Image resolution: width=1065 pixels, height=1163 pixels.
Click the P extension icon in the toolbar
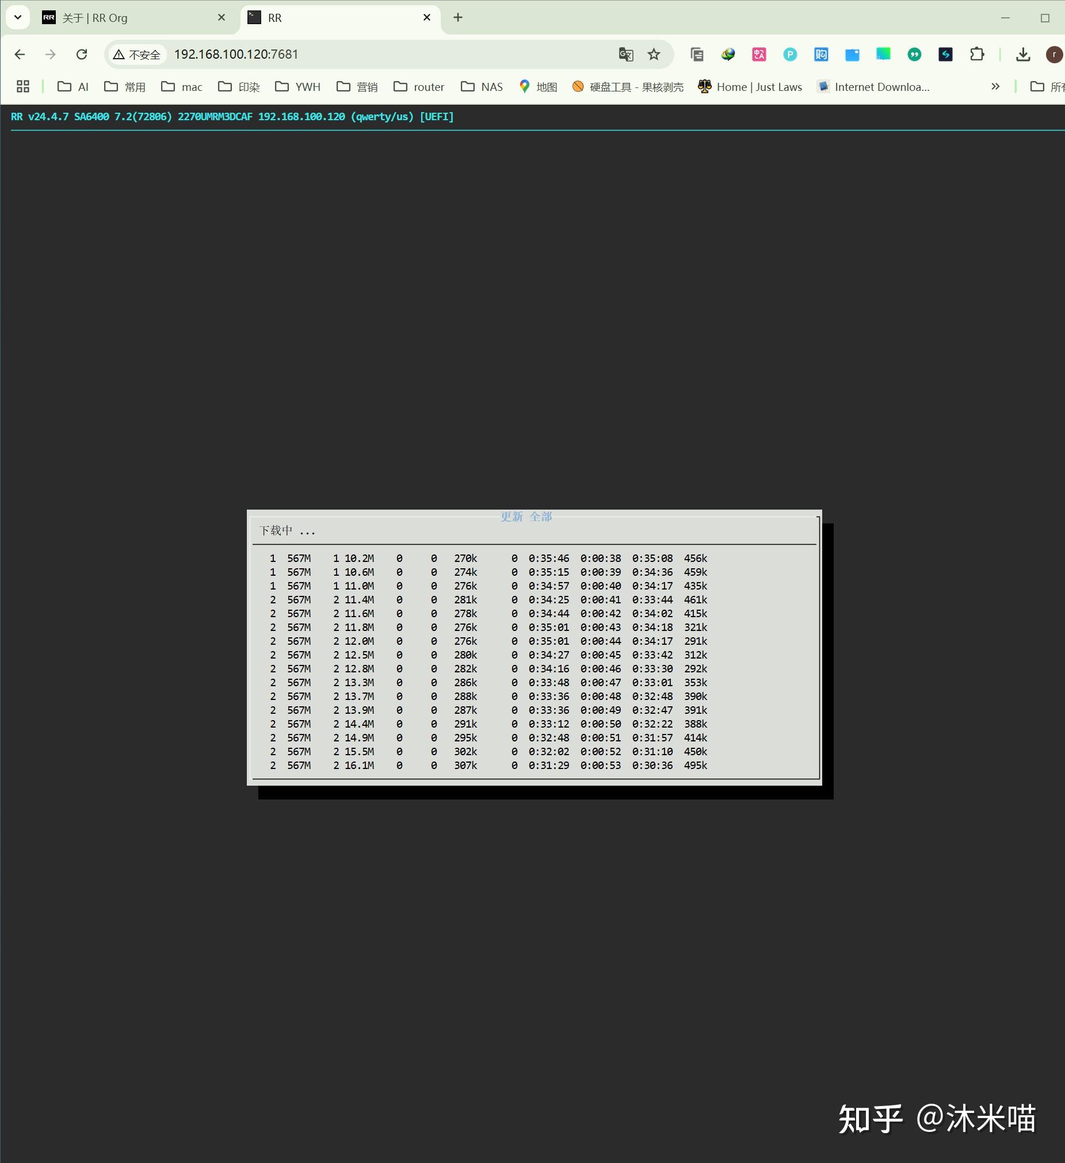click(791, 55)
